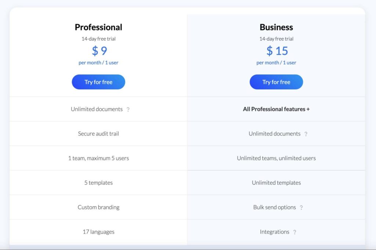Click the Secure audit trail feature row
This screenshot has height=250, width=376.
point(98,134)
